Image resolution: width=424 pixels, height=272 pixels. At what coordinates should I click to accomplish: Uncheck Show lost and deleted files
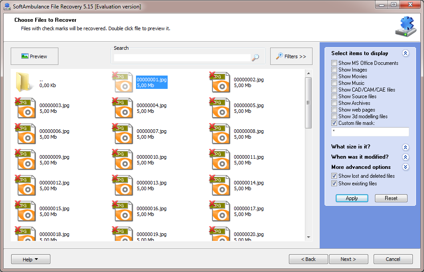coord(334,176)
